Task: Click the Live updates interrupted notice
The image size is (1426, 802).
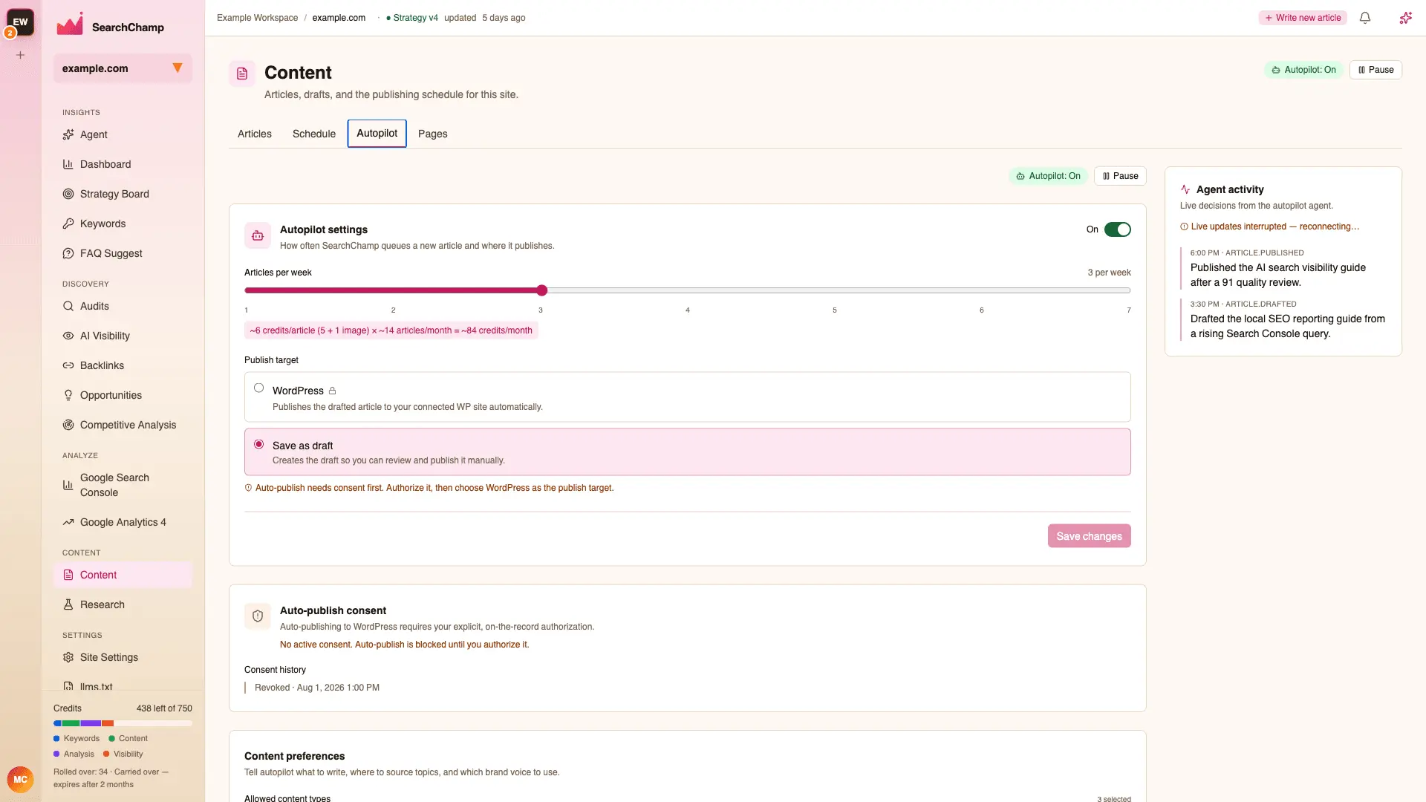Action: click(x=1270, y=226)
